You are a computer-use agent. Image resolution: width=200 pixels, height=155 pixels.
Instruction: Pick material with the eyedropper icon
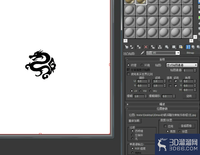pos(142,53)
